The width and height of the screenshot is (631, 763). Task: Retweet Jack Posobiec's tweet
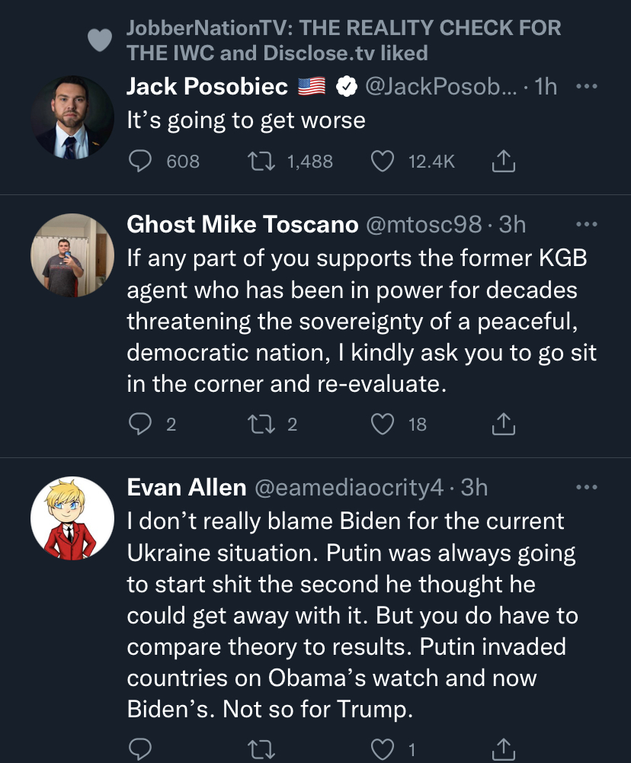(261, 161)
